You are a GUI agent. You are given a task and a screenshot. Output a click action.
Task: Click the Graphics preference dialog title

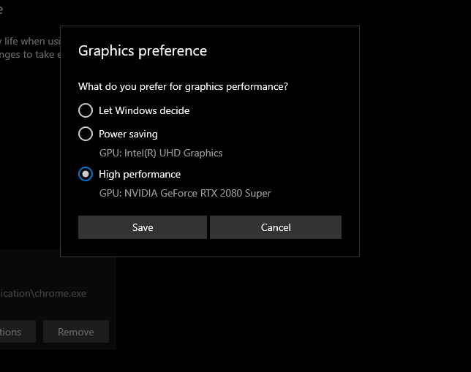143,50
